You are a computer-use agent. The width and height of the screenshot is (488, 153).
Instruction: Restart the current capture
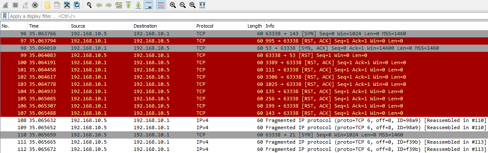pyautogui.click(x=25, y=5)
